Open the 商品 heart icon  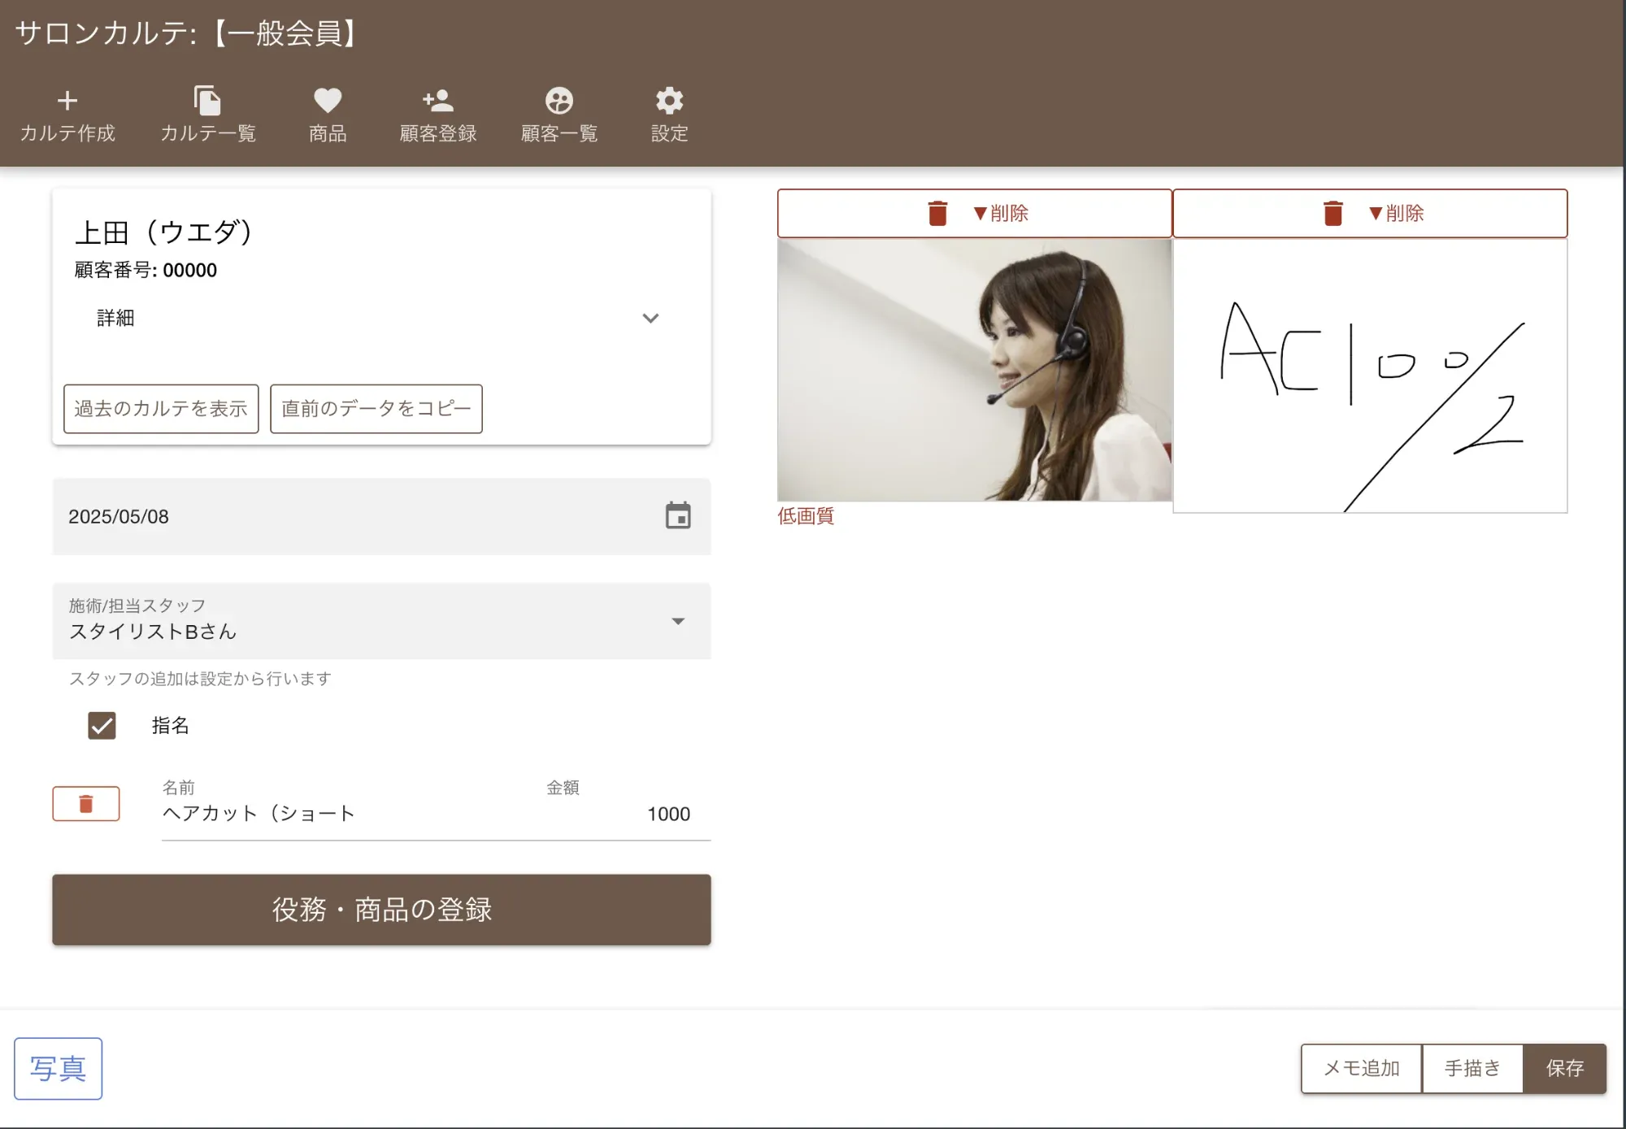[328, 101]
